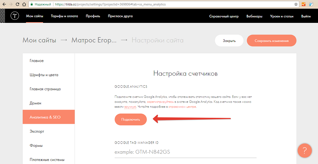Select Главное settings tab
The image size is (318, 164).
[x=49, y=61]
